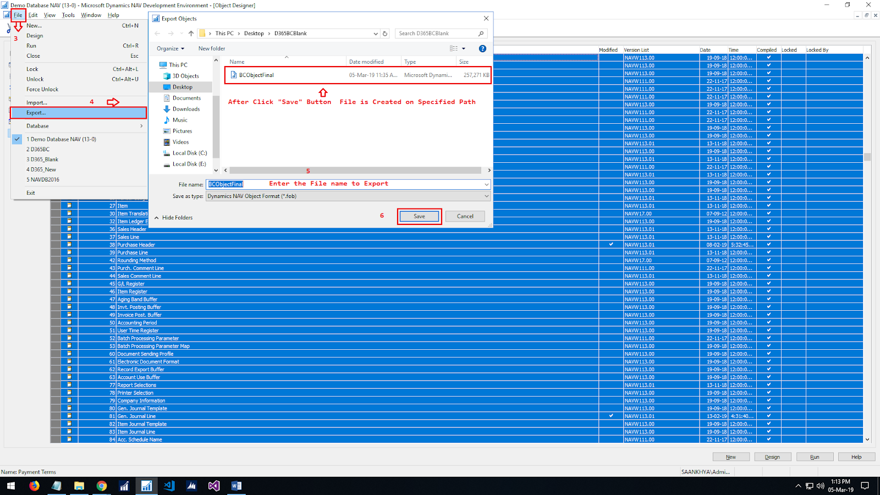Open Firefox from the taskbar
The height and width of the screenshot is (495, 880).
point(34,486)
